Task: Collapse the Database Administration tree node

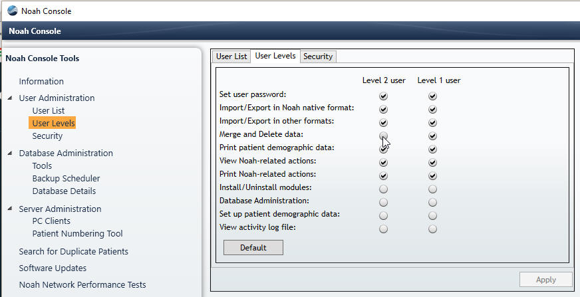Action: (x=10, y=153)
